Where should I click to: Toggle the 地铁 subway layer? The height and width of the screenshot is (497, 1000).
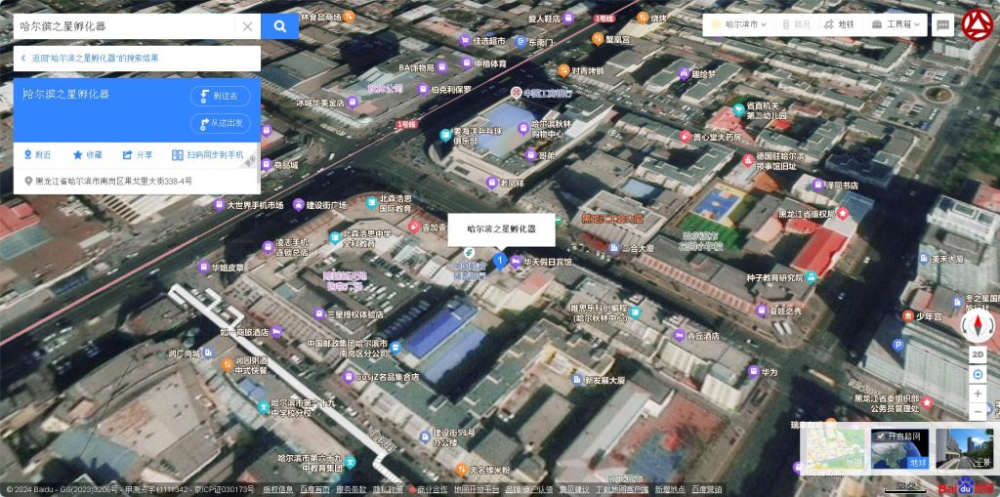click(839, 24)
